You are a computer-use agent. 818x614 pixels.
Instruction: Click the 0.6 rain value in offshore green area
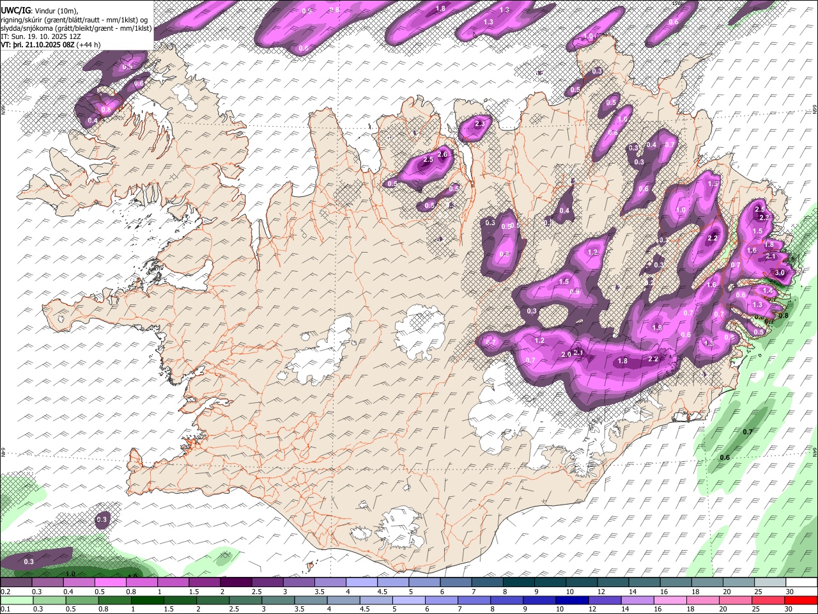725,457
